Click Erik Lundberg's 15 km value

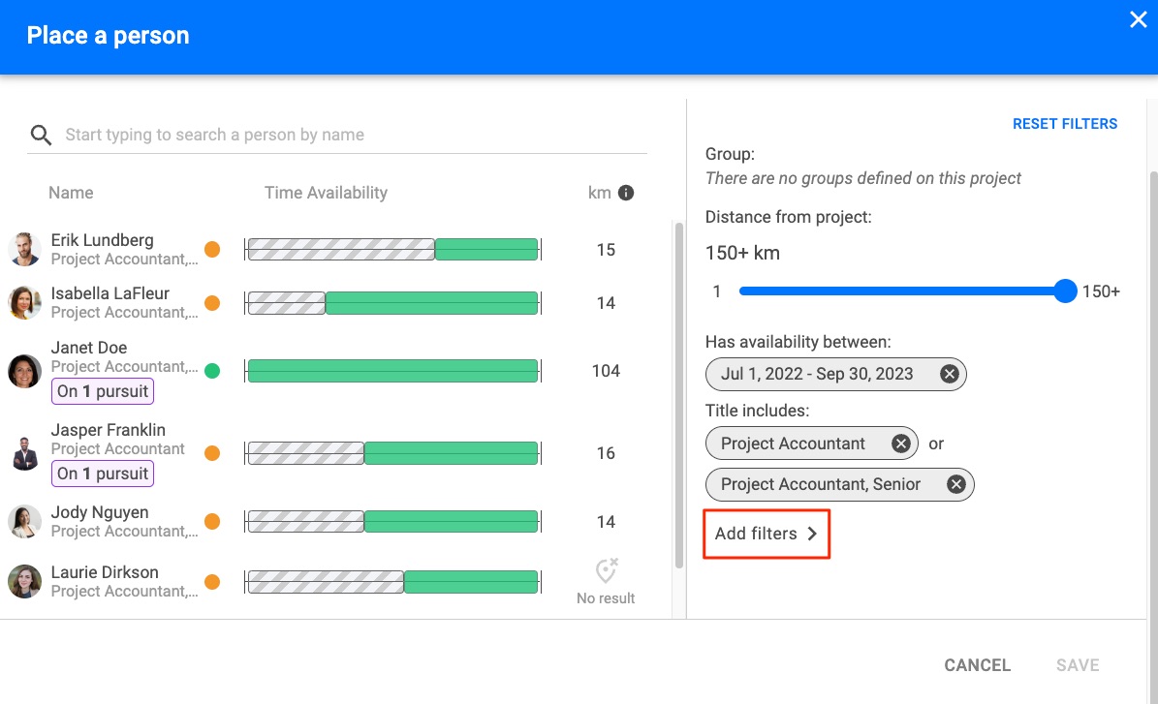click(x=606, y=250)
